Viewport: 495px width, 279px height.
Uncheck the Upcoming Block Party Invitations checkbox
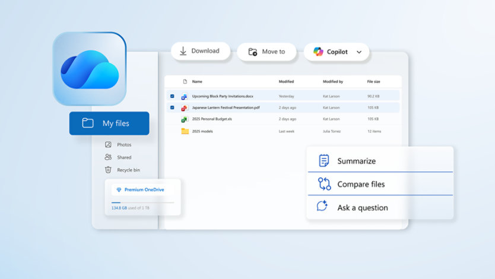(x=172, y=96)
